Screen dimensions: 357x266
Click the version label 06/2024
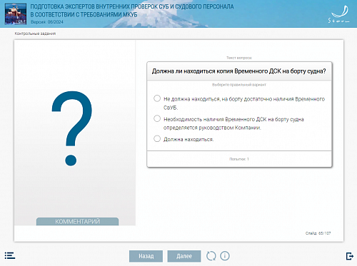(x=47, y=22)
